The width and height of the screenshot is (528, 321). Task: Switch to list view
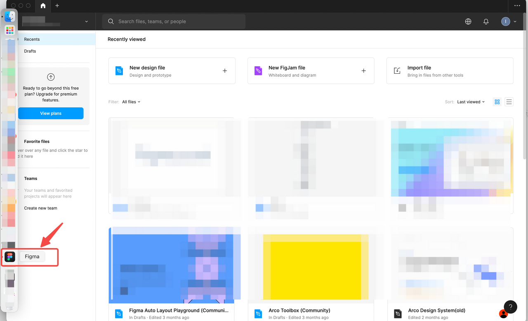tap(509, 102)
